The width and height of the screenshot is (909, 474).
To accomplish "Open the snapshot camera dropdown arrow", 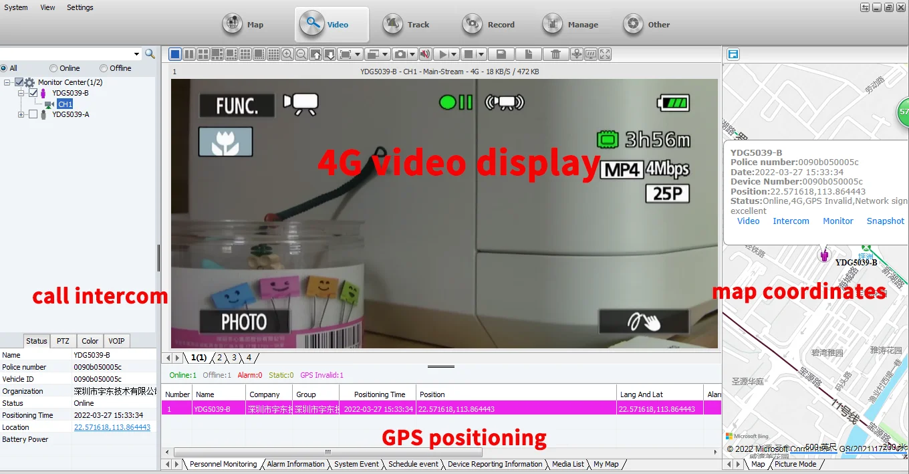I will coord(412,54).
